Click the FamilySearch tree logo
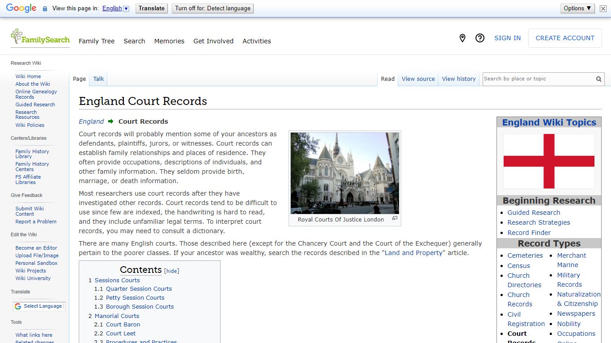This screenshot has height=343, width=611. (40, 37)
